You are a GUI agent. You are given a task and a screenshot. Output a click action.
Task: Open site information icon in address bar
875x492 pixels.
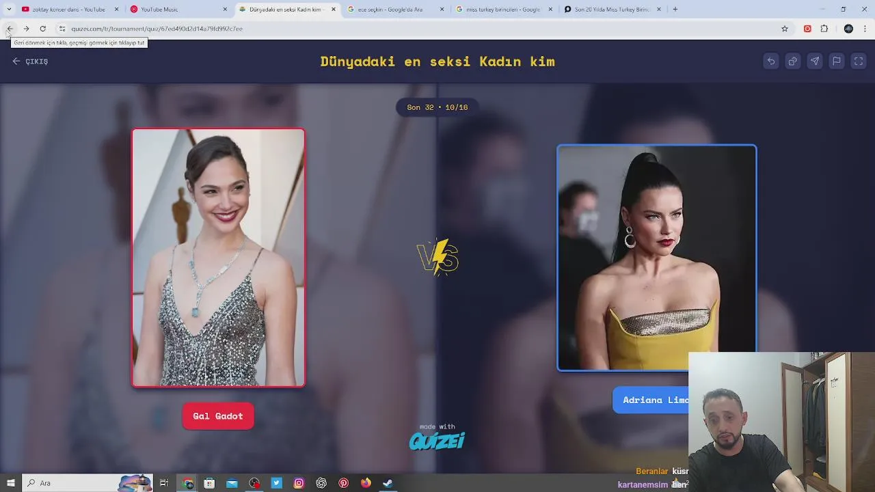[x=62, y=29]
